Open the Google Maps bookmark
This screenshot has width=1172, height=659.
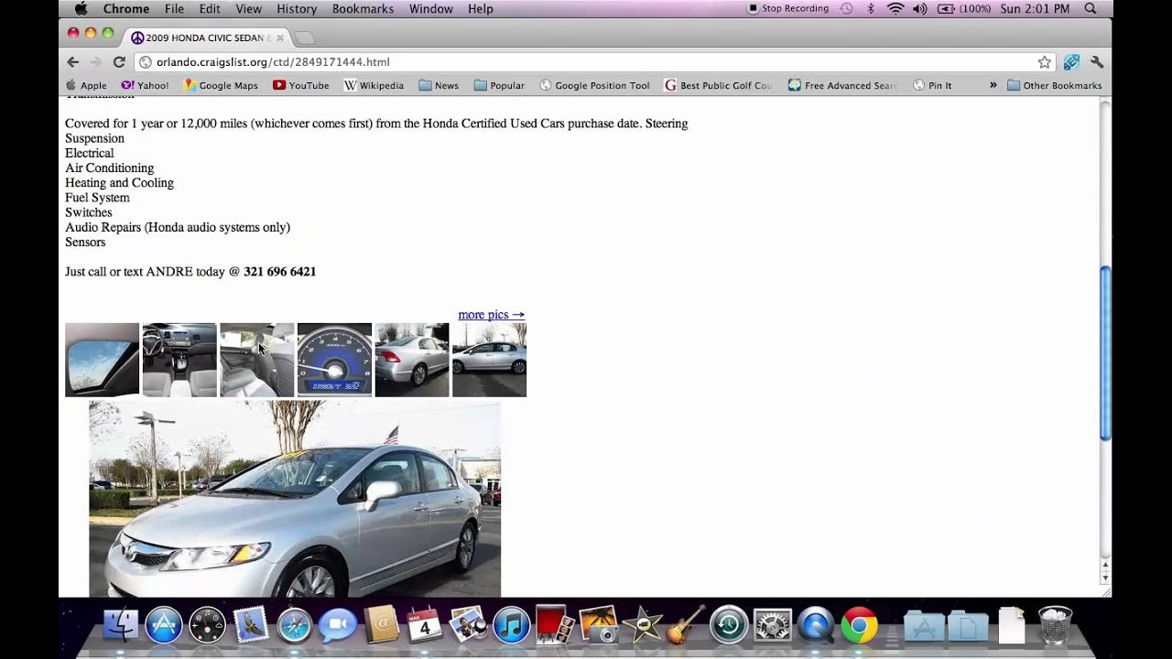click(x=221, y=85)
